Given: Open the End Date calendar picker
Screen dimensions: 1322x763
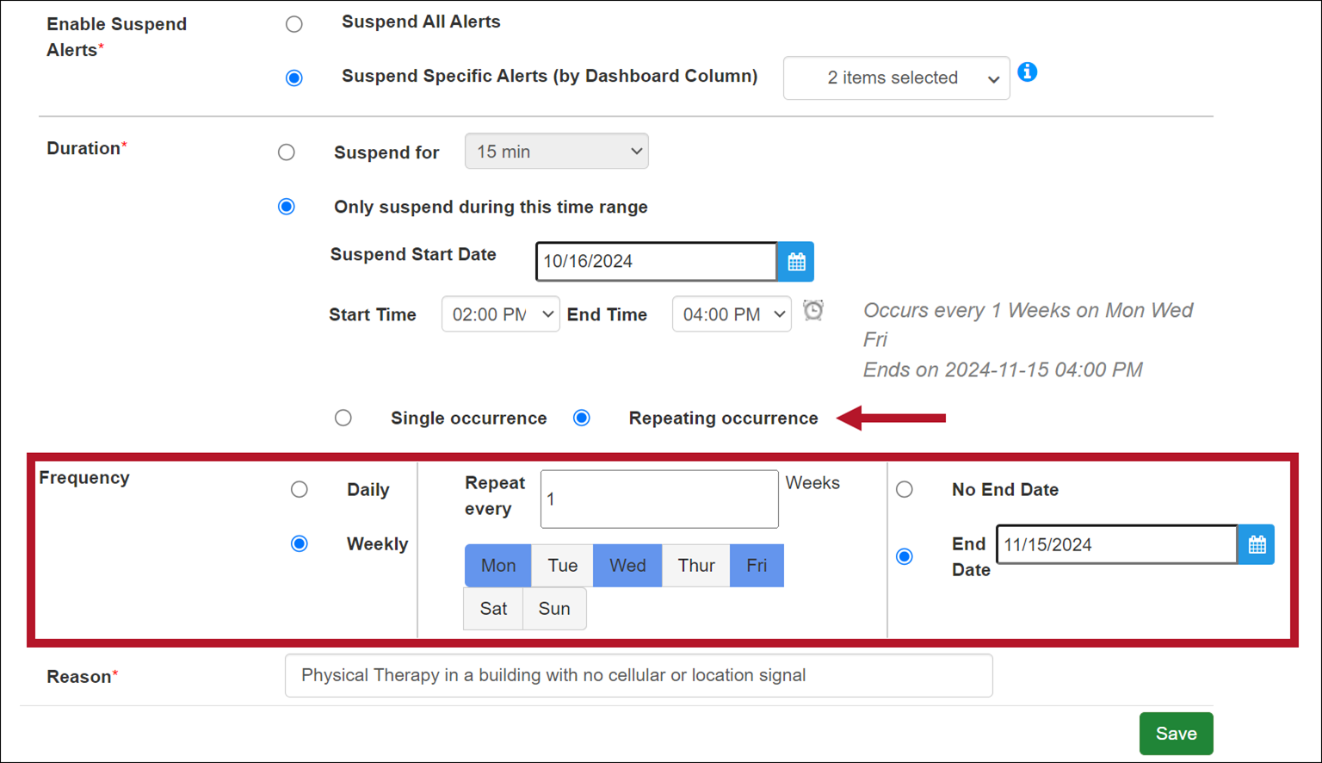Looking at the screenshot, I should click(x=1256, y=545).
